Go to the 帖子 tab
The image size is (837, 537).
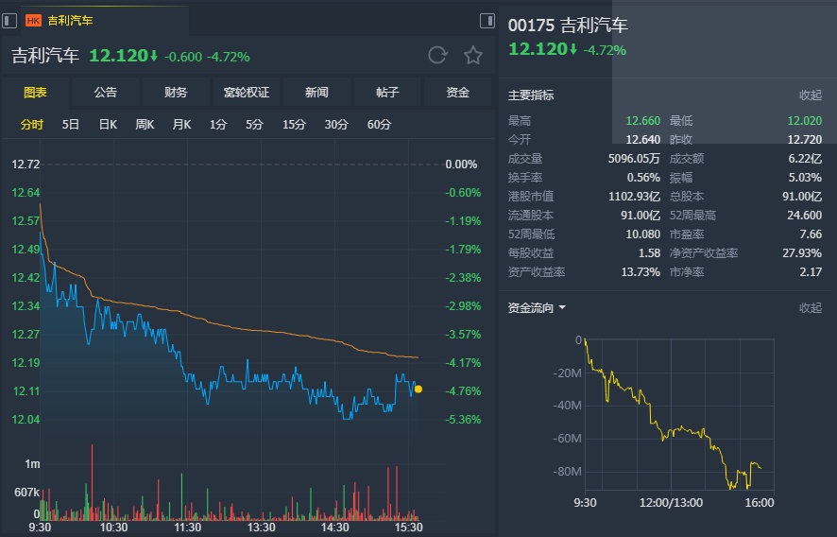tap(387, 93)
